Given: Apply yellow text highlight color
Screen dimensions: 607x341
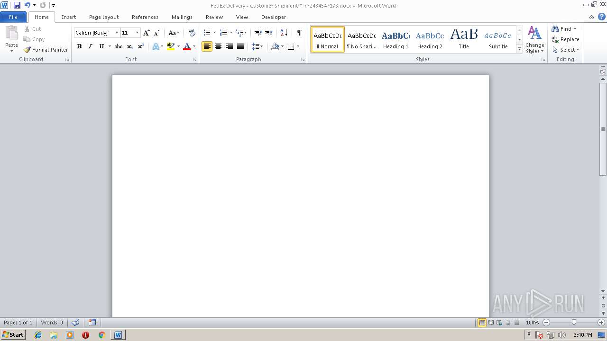Looking at the screenshot, I should point(171,46).
